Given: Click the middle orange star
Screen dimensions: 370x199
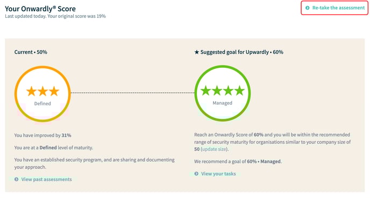Looking at the screenshot, I should pyautogui.click(x=42, y=91).
